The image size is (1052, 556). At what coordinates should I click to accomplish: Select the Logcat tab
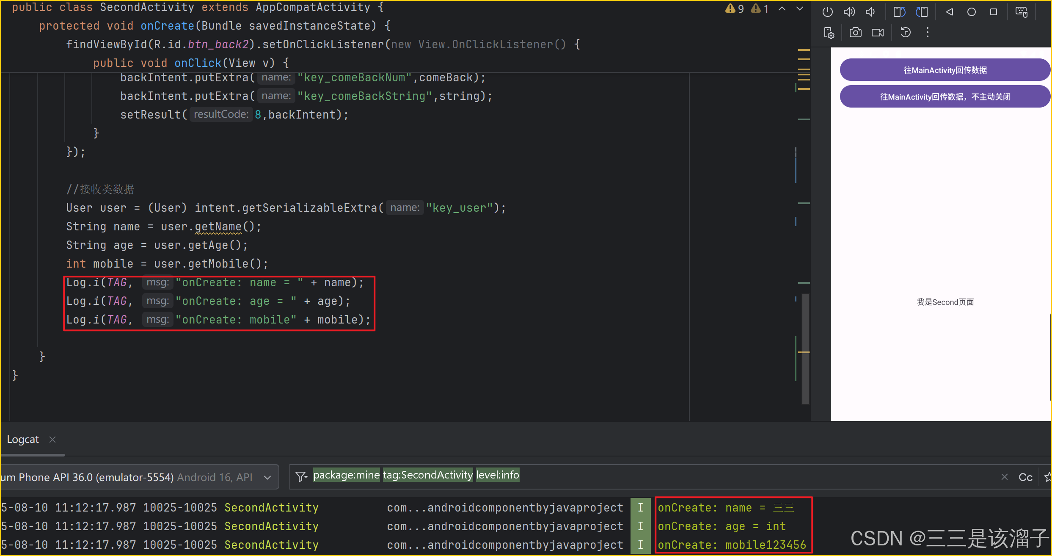(x=23, y=440)
